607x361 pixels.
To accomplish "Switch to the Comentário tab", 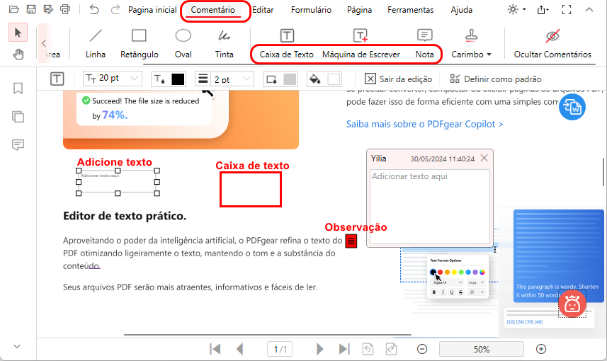I will point(213,10).
